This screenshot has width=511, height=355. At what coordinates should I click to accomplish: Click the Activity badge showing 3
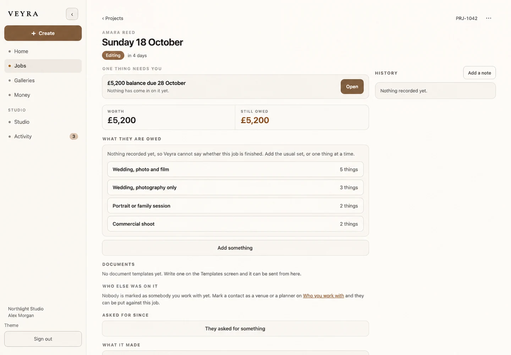74,136
